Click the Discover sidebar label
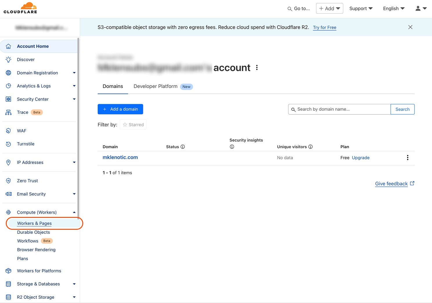432x303 pixels. point(26,59)
